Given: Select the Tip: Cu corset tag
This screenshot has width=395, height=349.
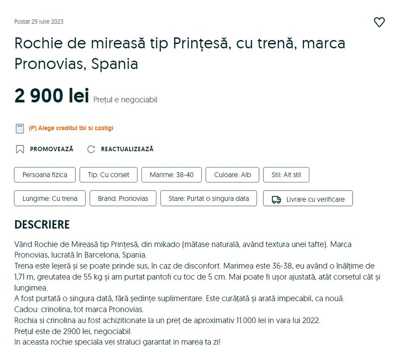Looking at the screenshot, I should click(x=108, y=175).
